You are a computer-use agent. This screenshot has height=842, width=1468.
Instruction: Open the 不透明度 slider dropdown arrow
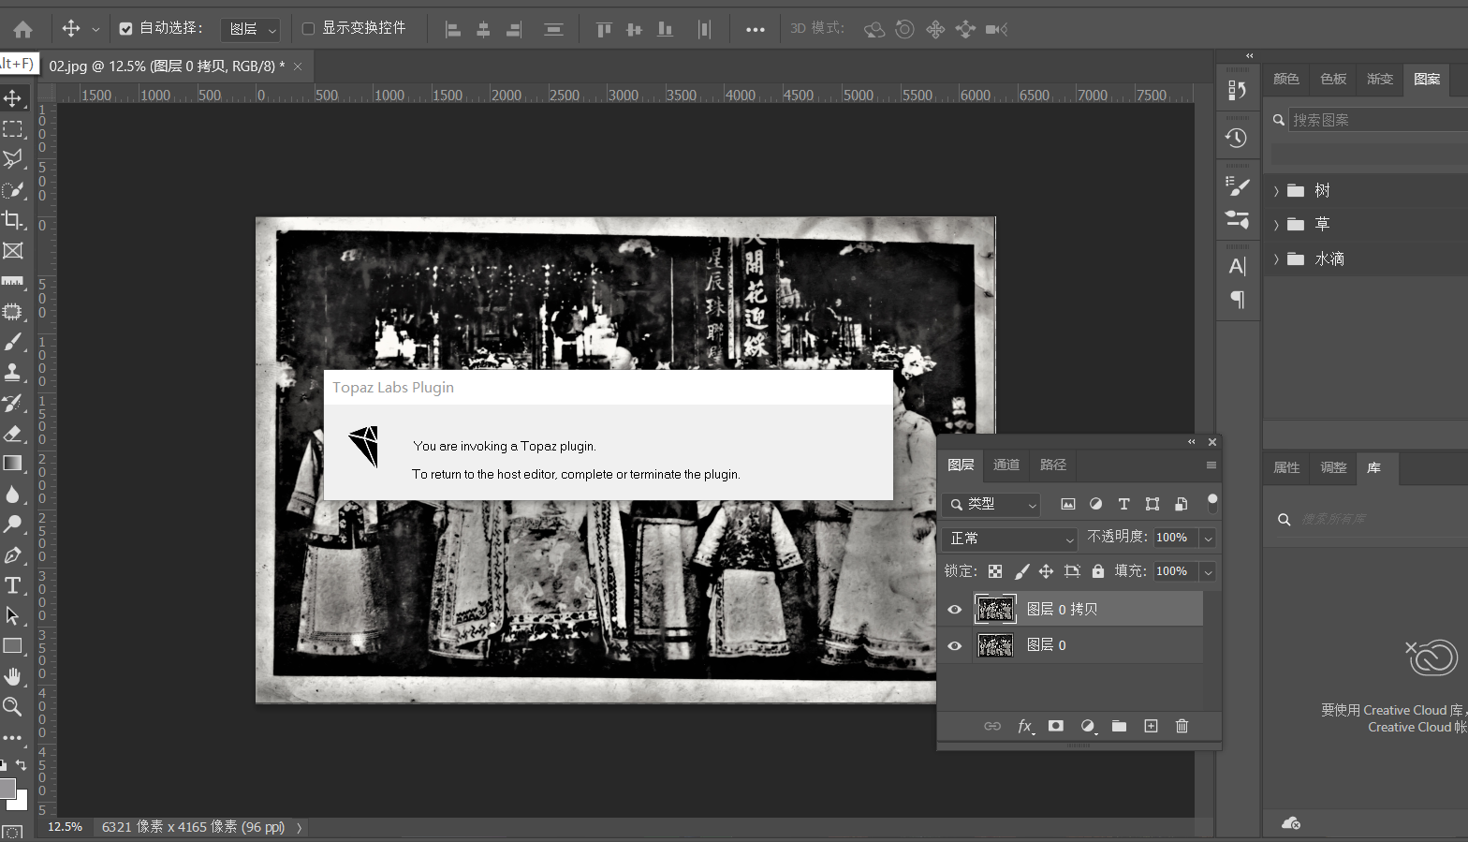click(x=1208, y=538)
